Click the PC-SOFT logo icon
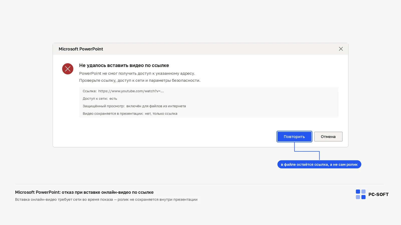Viewport: 401px width, 225px height. [361, 194]
